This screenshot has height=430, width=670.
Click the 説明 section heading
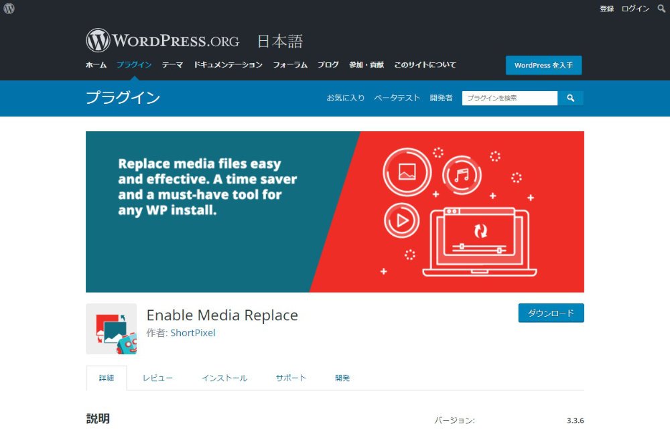click(98, 419)
